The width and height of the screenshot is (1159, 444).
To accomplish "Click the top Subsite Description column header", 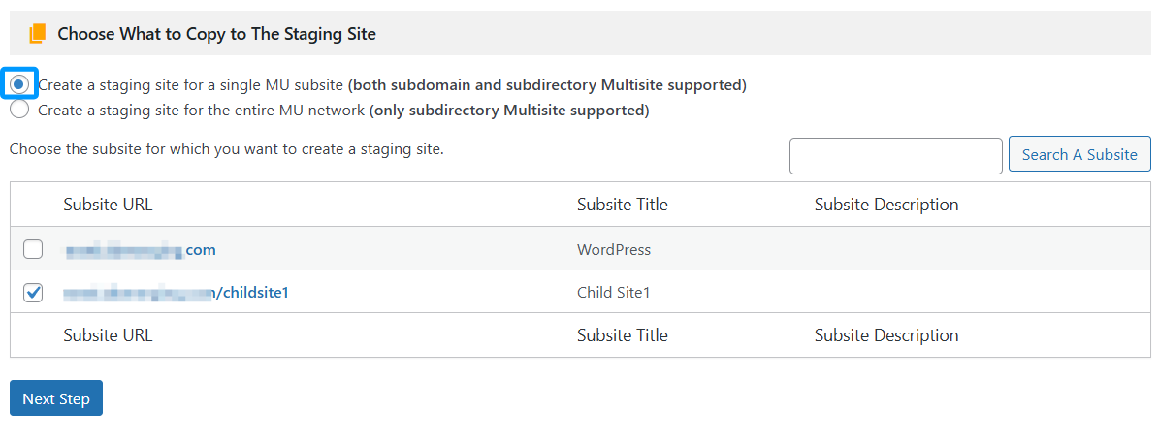I will (885, 205).
